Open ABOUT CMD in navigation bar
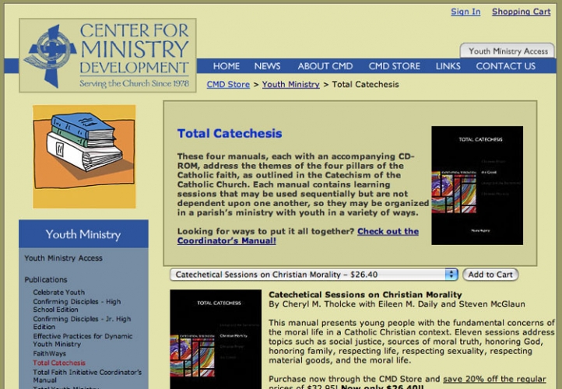This screenshot has width=562, height=389. click(x=325, y=66)
